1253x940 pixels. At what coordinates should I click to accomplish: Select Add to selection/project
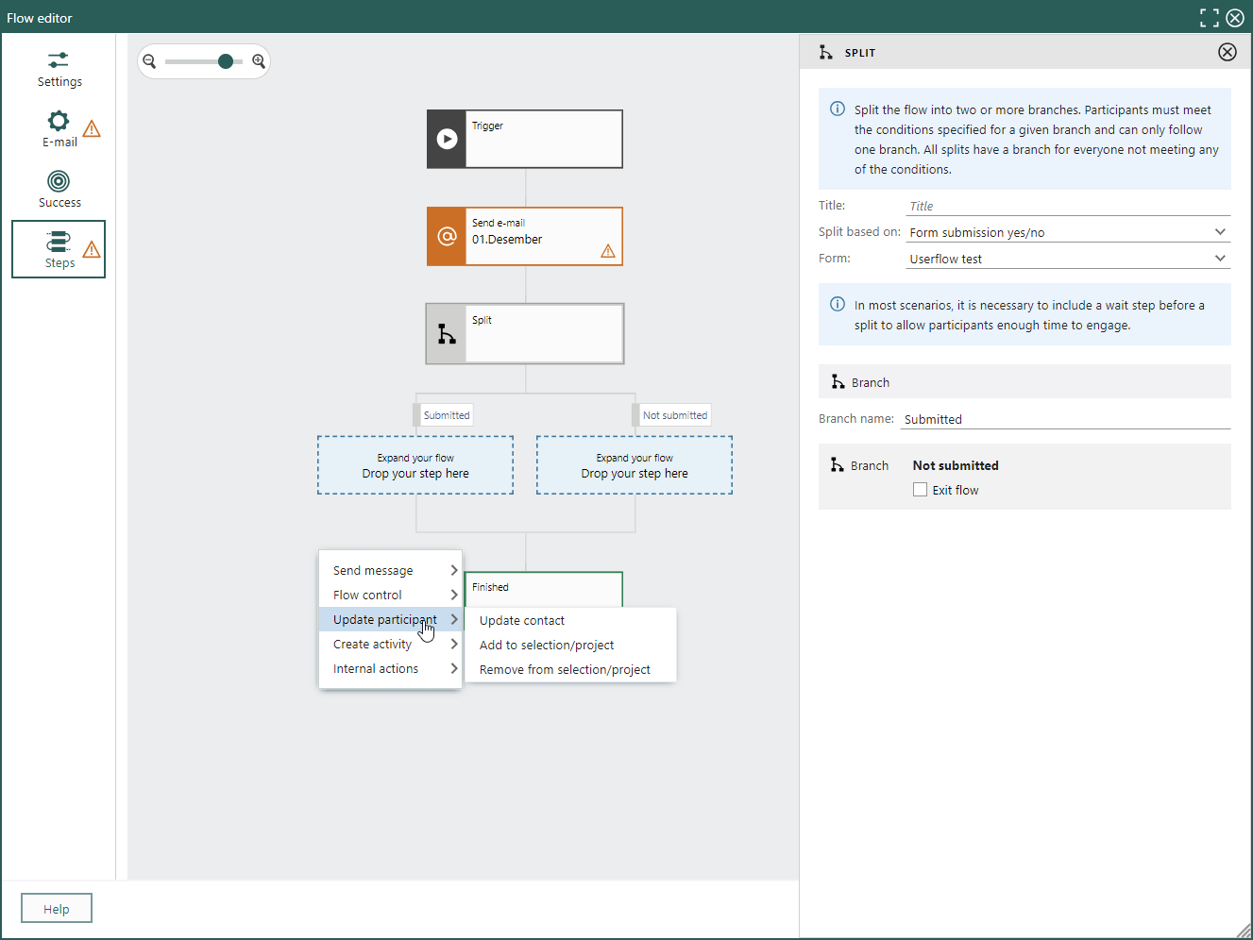coord(570,645)
